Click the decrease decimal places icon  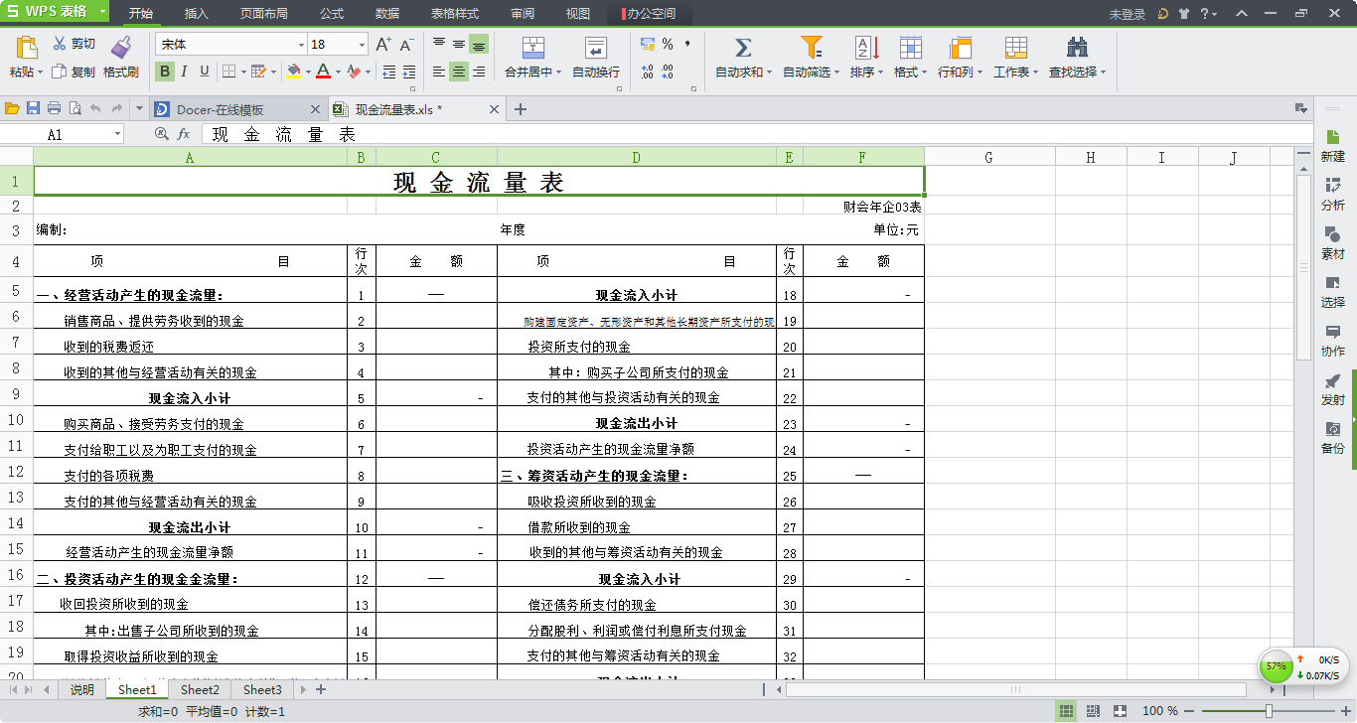pyautogui.click(x=668, y=72)
